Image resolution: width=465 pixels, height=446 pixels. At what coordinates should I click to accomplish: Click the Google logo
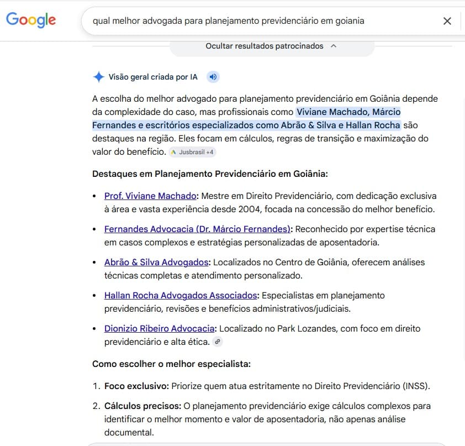tap(31, 20)
